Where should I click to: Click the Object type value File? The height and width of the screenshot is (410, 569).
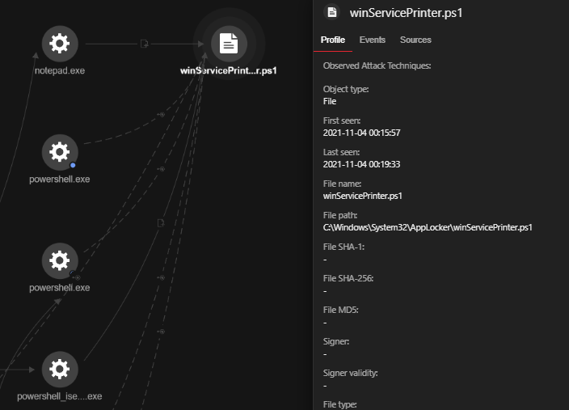[330, 101]
